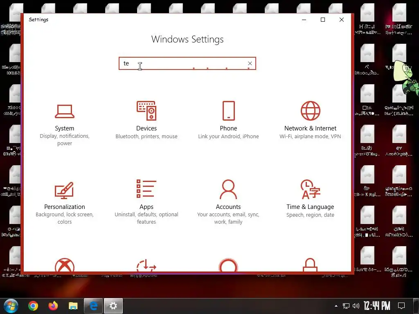
Task: Click the 12:44 PM taskbar clock
Action: pos(377,306)
